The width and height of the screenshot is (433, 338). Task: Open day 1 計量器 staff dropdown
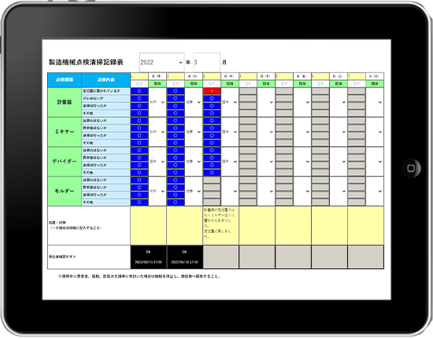pyautogui.click(x=157, y=102)
